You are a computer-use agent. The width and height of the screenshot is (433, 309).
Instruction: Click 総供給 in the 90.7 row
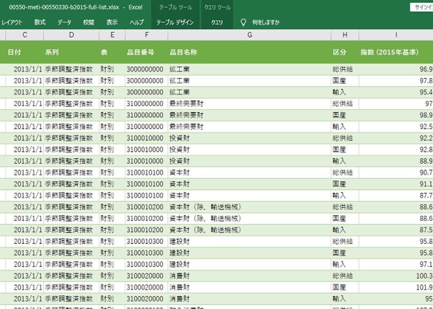point(343,173)
